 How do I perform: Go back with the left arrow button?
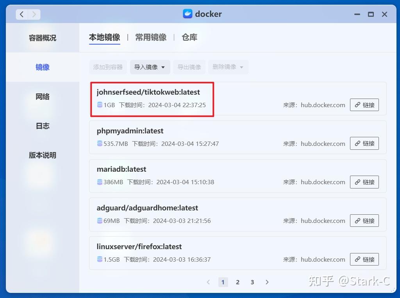22,14
